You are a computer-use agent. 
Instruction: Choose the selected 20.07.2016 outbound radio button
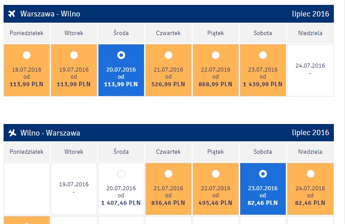(x=121, y=55)
